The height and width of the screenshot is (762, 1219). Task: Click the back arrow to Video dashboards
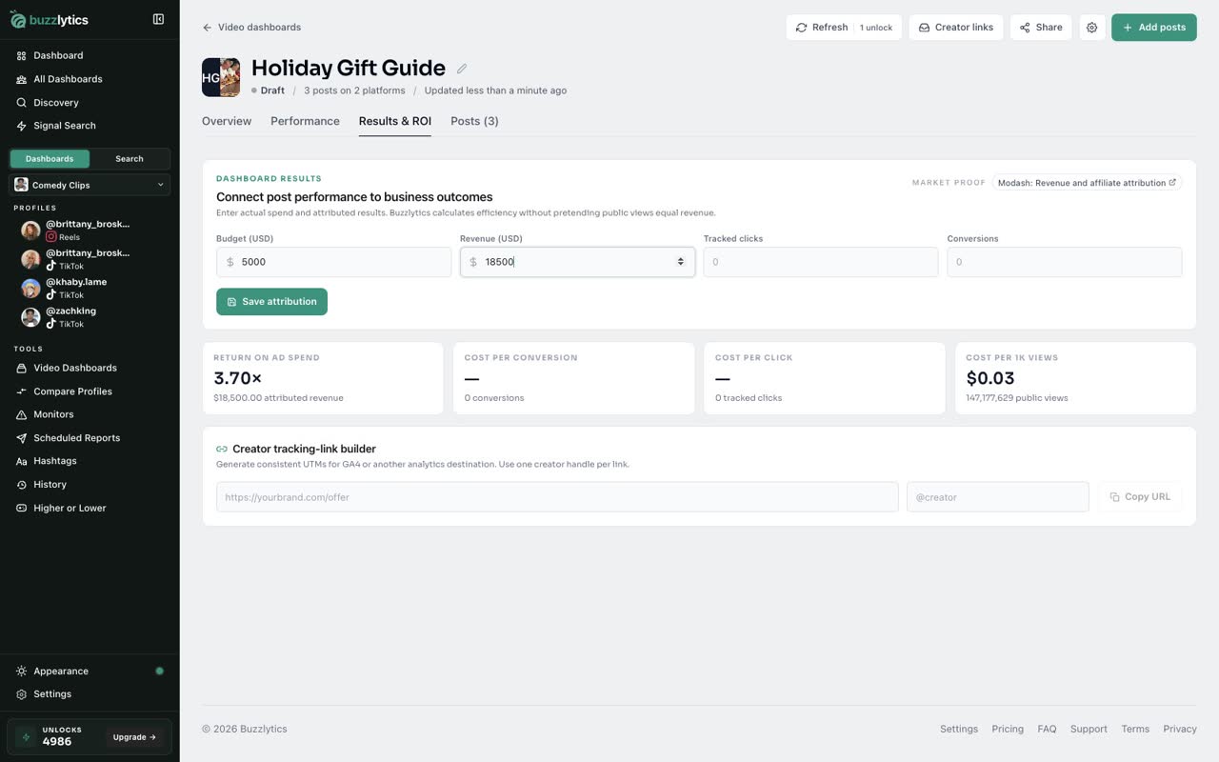coord(208,28)
